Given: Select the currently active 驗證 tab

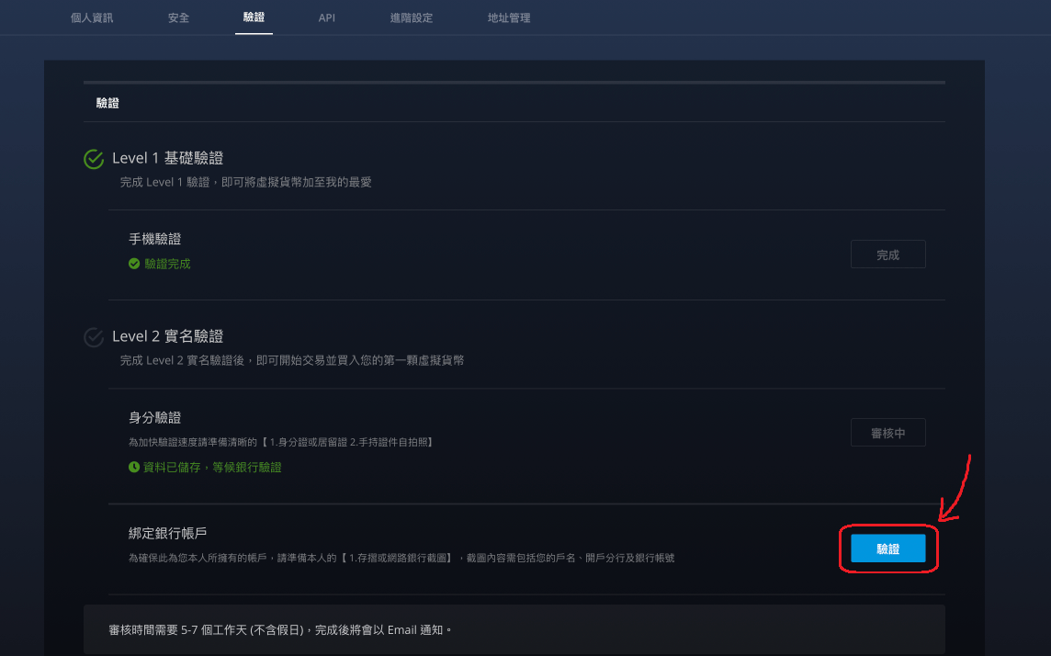Looking at the screenshot, I should pyautogui.click(x=254, y=17).
